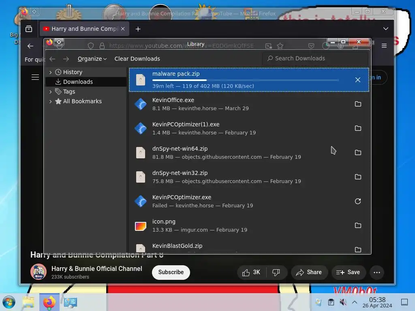Click Firefox taskbar button
This screenshot has width=415, height=311.
click(x=49, y=302)
